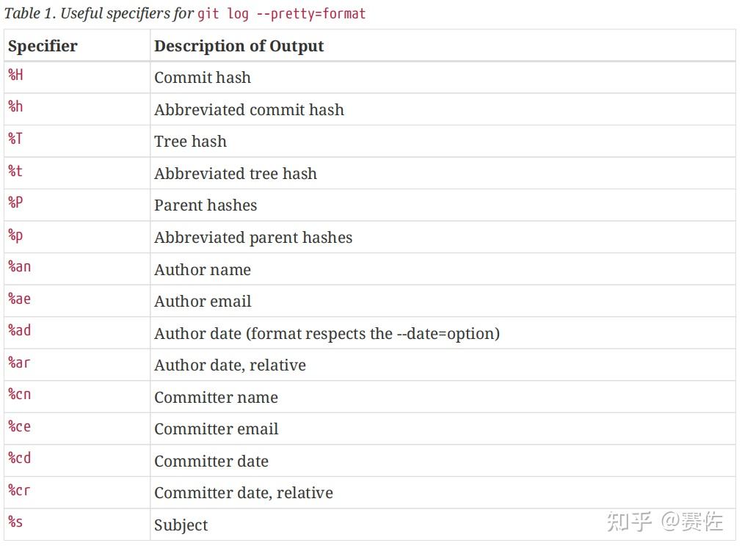This screenshot has width=742, height=551.
Task: Click the %an specifier code
Action: point(20,267)
